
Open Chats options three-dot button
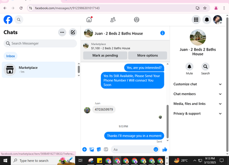tap(62, 32)
